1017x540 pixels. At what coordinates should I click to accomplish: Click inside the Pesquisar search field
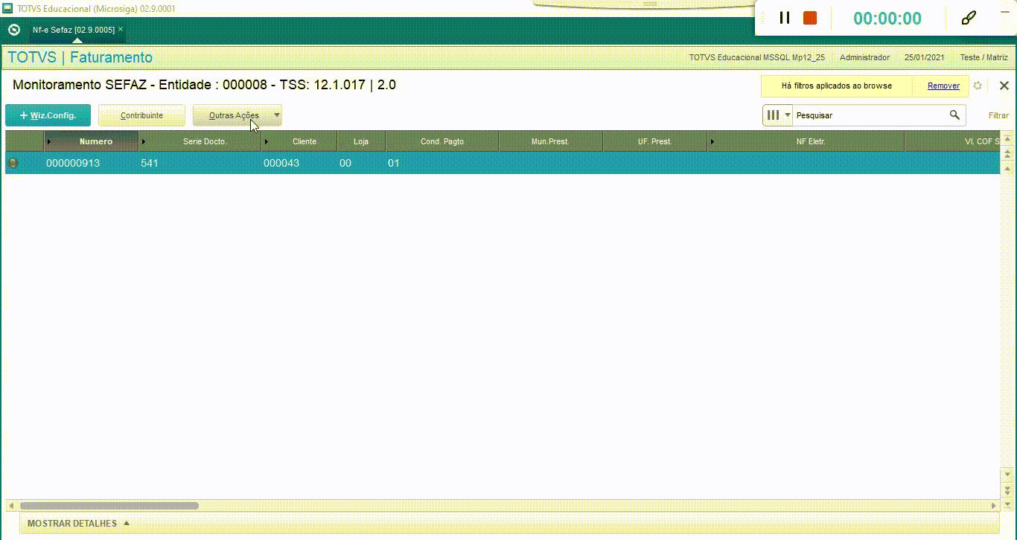[871, 115]
